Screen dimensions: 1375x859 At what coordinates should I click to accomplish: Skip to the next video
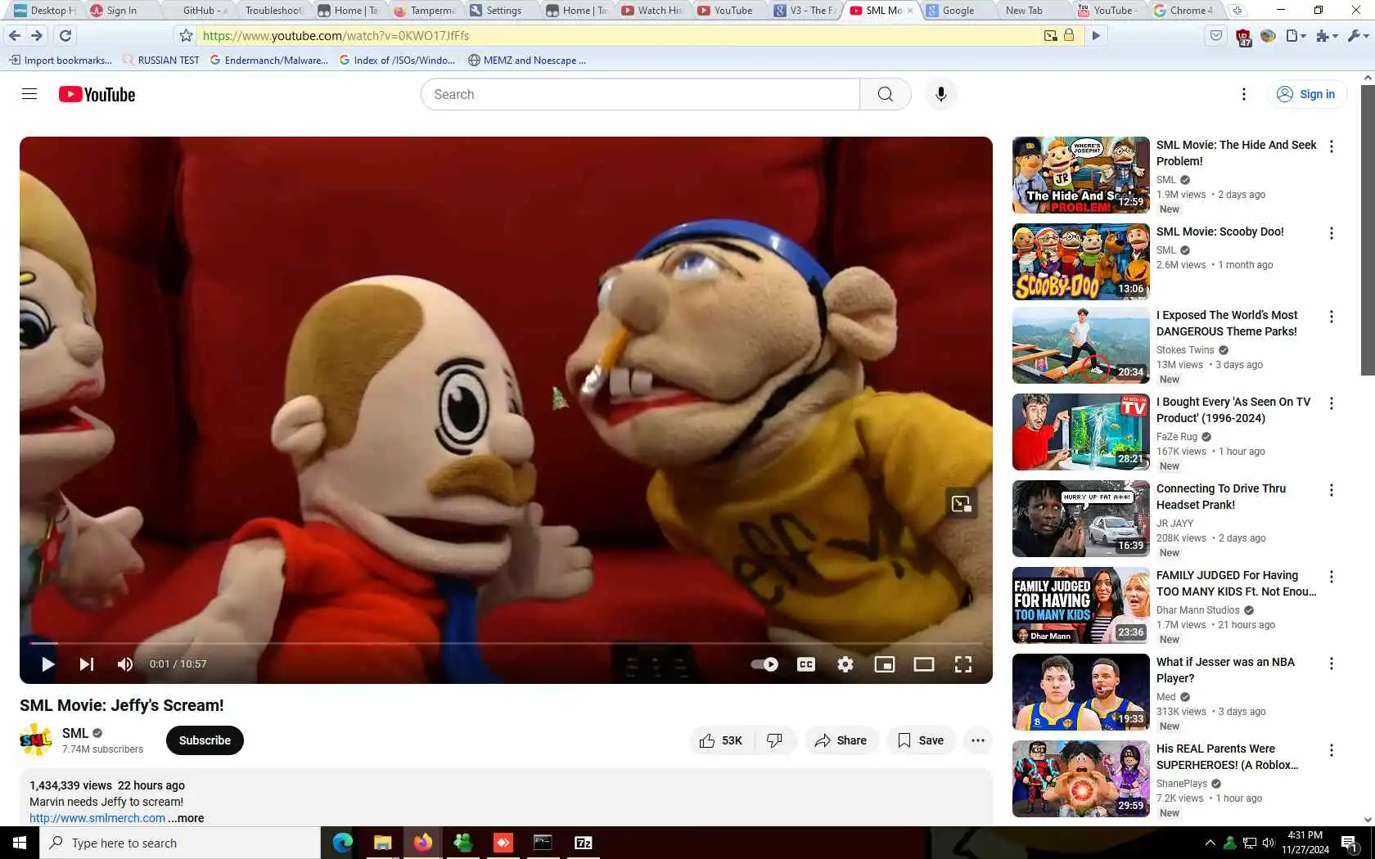(x=86, y=664)
